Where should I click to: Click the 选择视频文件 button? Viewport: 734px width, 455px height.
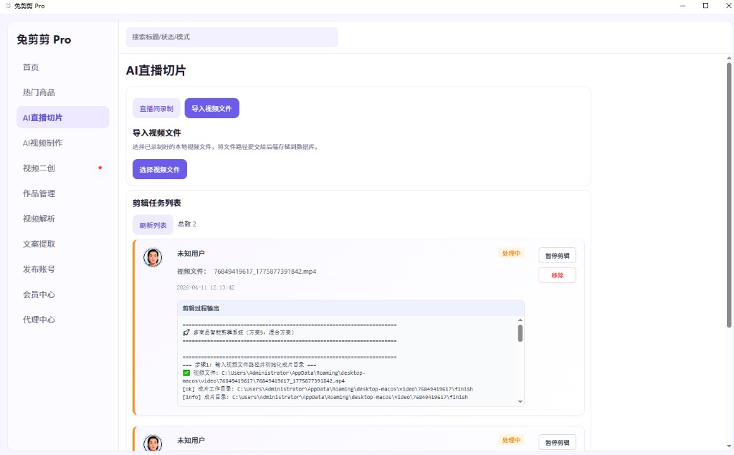click(159, 168)
